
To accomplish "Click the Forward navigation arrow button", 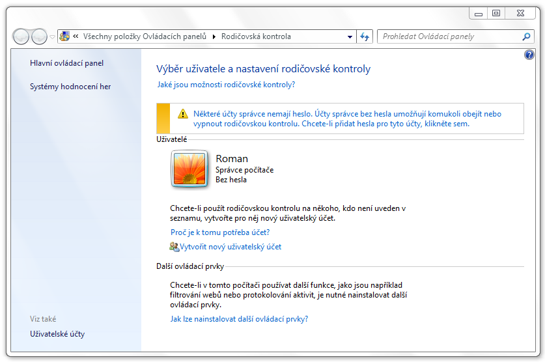I will [39, 36].
